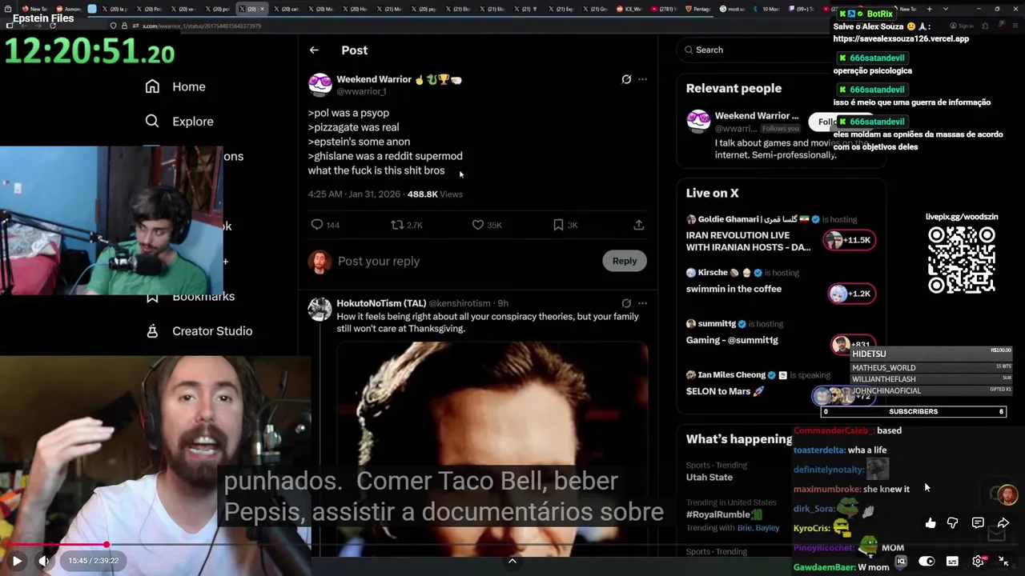Open HokutoNoTism (TAL) profile name

click(381, 303)
